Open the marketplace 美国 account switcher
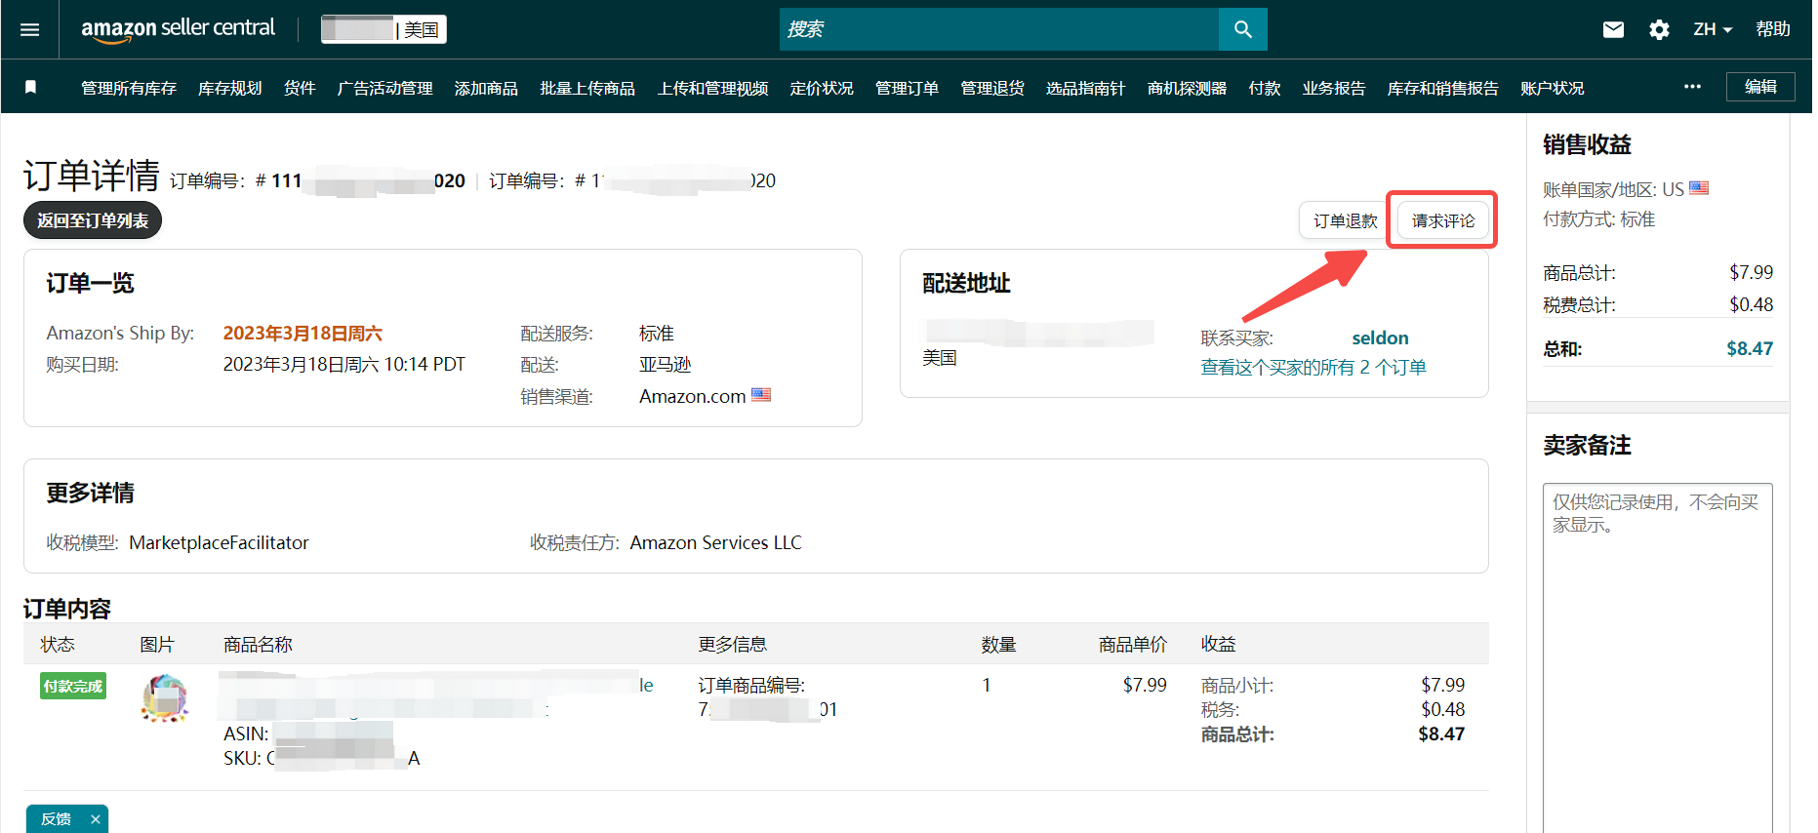 coord(384,29)
